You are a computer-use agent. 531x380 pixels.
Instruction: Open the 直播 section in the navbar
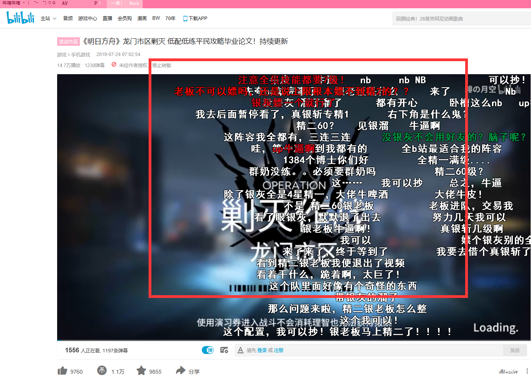click(107, 18)
